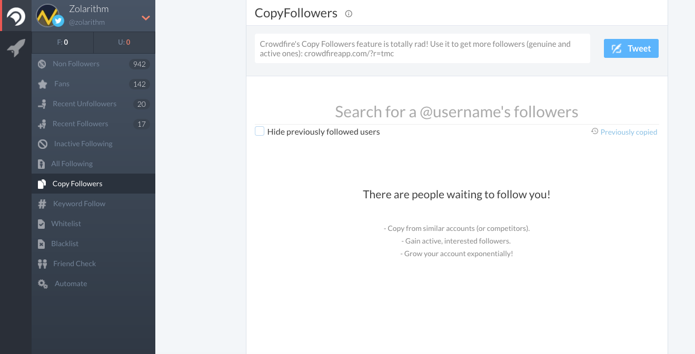
Task: Toggle Hide previously followed users checkbox
Action: pos(260,131)
